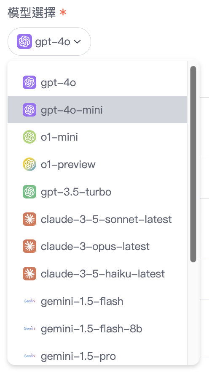The height and width of the screenshot is (375, 209).
Task: Click the purple icon next to gpt-4o-mini
Action: point(29,110)
